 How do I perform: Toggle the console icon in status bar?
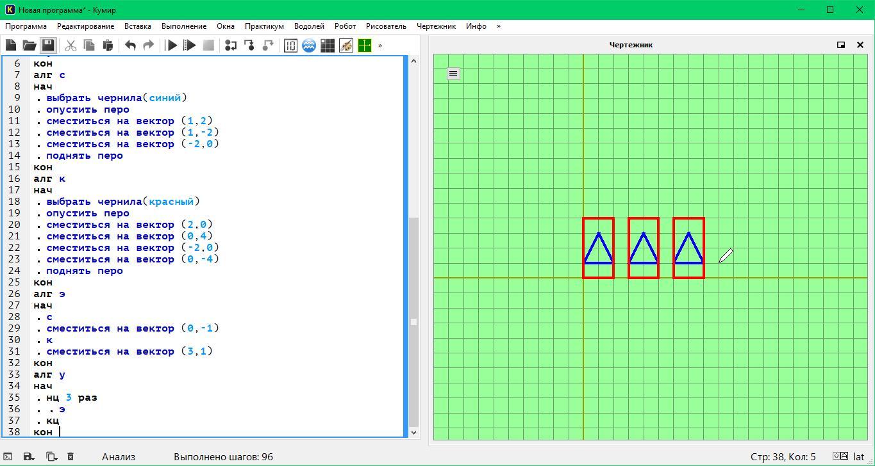[8, 456]
